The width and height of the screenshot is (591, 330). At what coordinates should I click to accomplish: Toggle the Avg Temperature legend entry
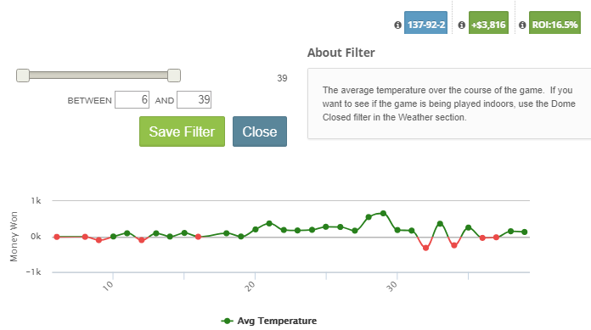click(268, 321)
